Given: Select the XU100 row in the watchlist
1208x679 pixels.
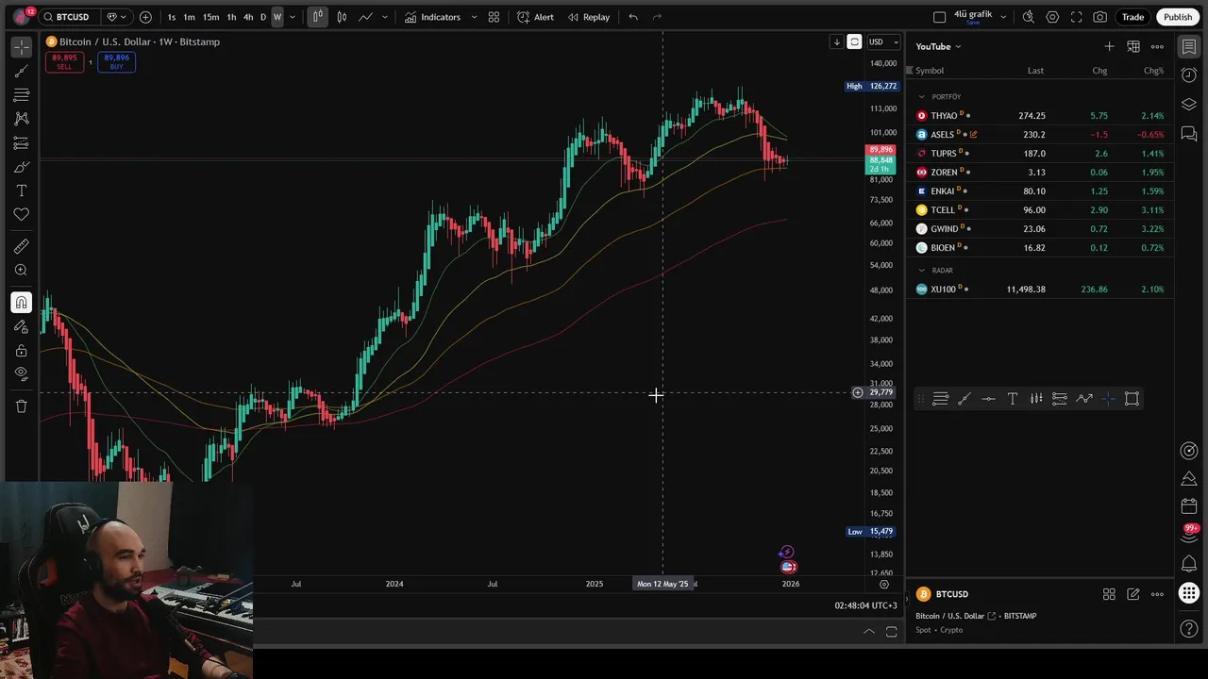Looking at the screenshot, I should [1040, 289].
